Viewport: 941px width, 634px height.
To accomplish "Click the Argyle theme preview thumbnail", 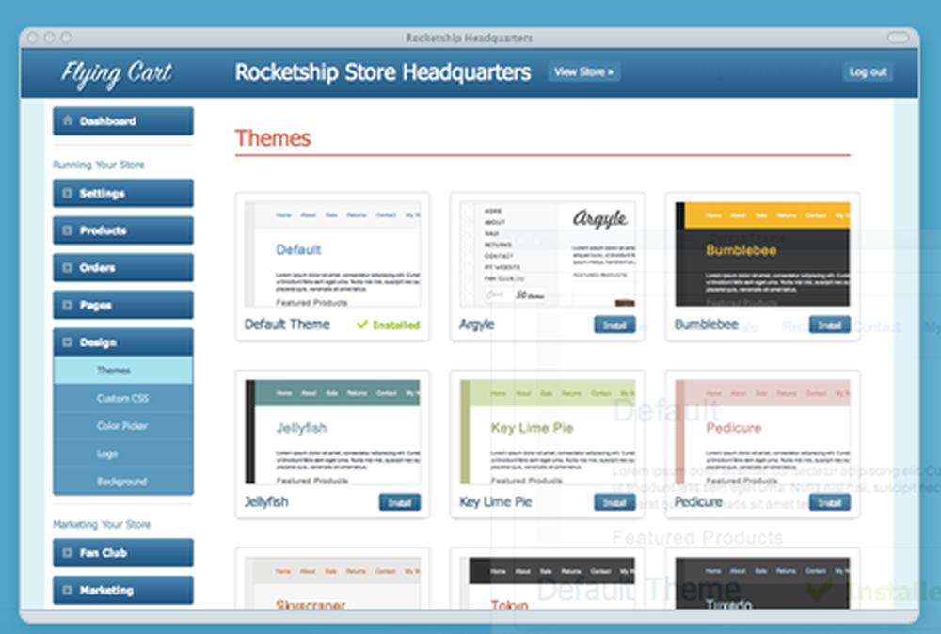I will click(x=548, y=254).
